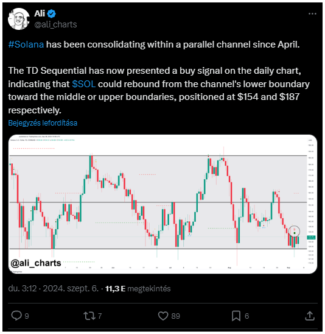Image resolution: width=325 pixels, height=334 pixels.
Task: Open the @ali_charts handle
Action: point(55,24)
